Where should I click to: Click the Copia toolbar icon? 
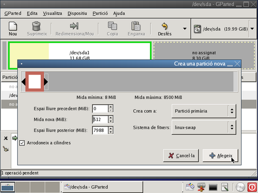tap(113, 26)
